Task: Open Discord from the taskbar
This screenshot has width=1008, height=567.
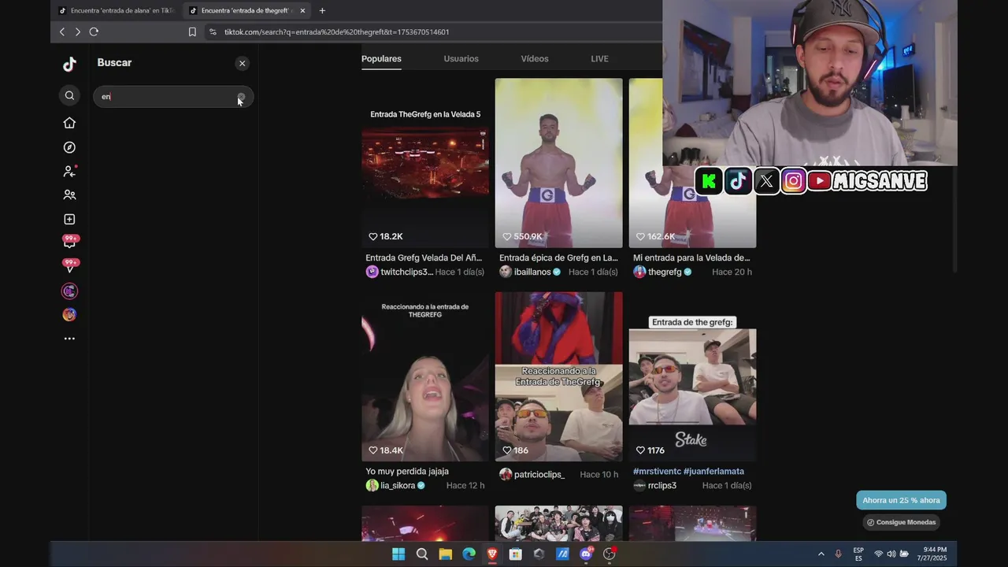Action: [586, 554]
